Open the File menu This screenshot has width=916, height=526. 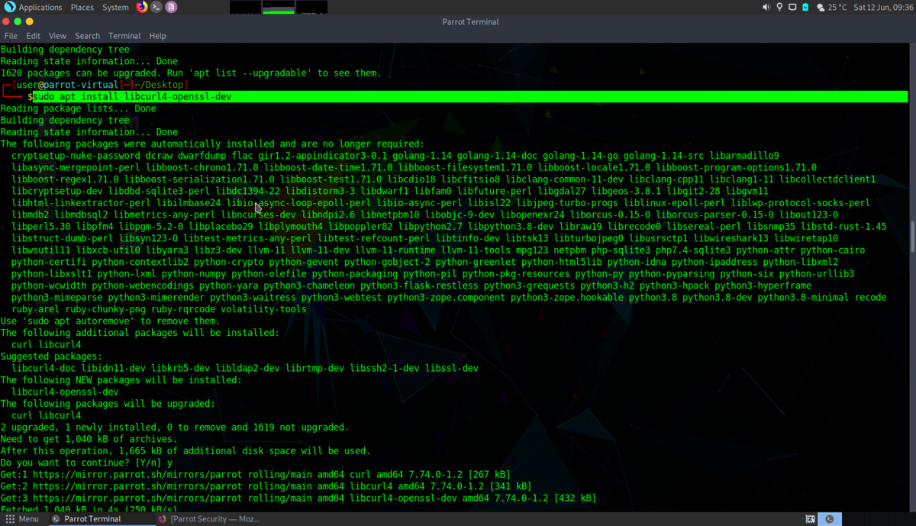pyautogui.click(x=11, y=36)
